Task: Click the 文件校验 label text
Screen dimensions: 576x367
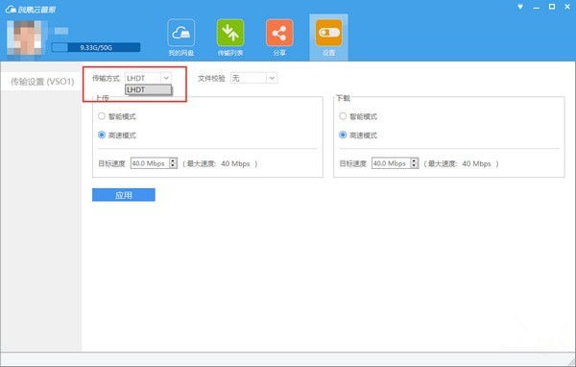Action: [211, 78]
